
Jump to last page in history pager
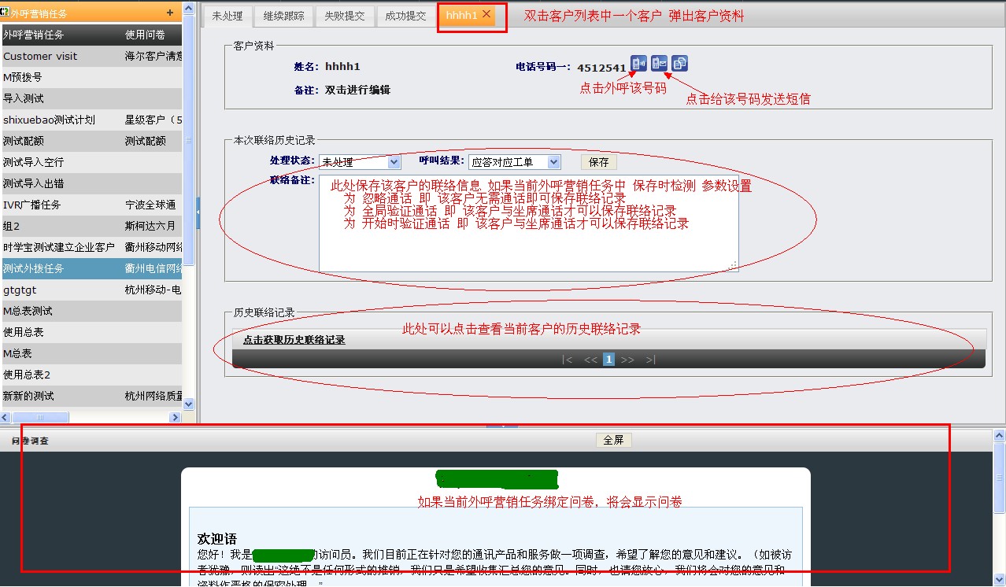[650, 360]
